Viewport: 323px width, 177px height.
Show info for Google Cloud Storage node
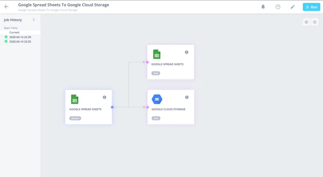tap(187, 97)
